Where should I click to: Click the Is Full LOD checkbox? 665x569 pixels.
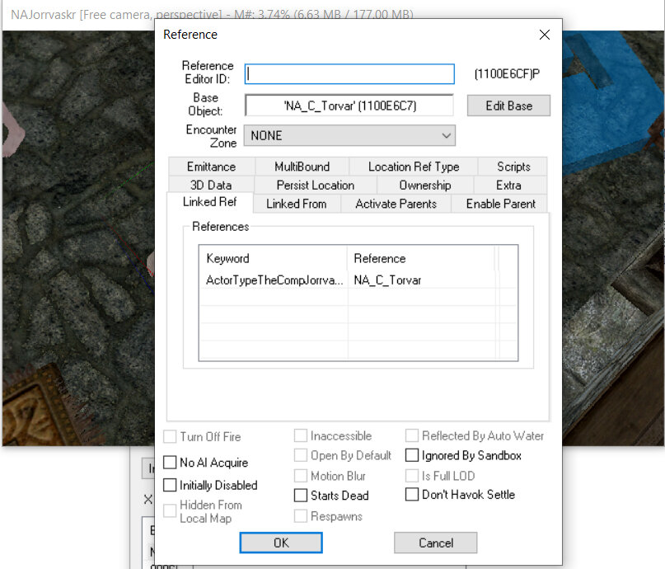tap(412, 476)
